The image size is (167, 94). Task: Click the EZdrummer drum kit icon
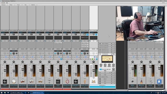pyautogui.click(x=93, y=82)
